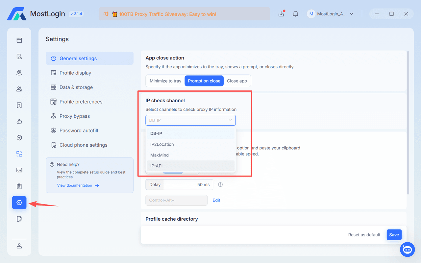Image resolution: width=421 pixels, height=263 pixels.
Task: Open the API code window sidebar icon
Action: [x=19, y=170]
